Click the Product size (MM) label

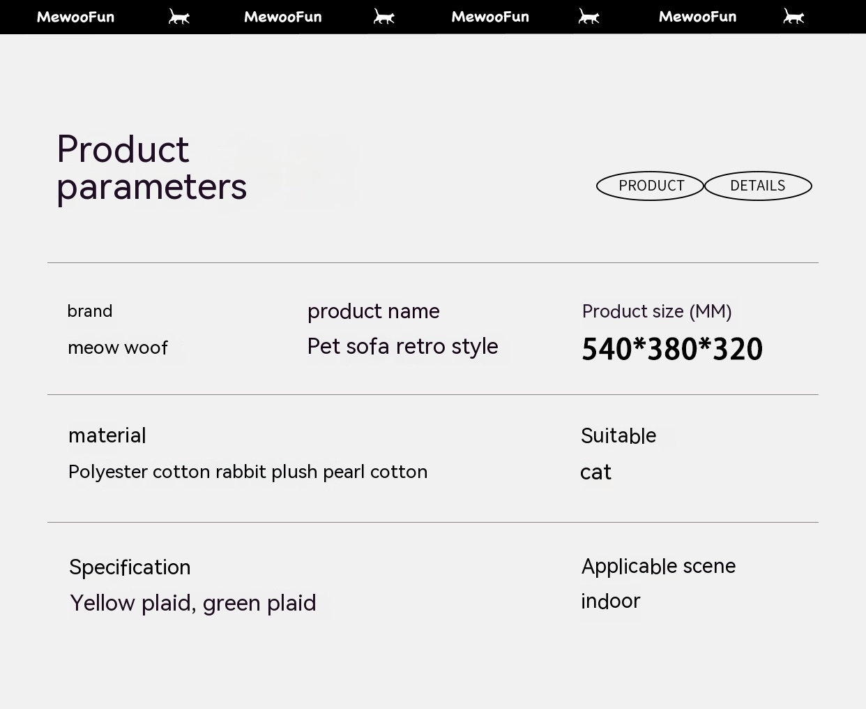pos(657,311)
